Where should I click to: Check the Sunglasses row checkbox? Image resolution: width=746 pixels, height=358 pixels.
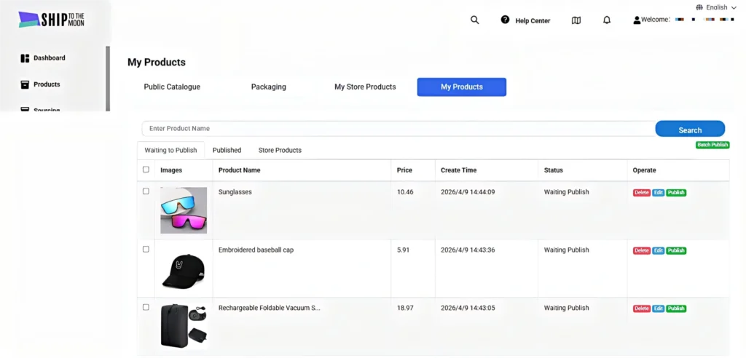[x=146, y=191]
